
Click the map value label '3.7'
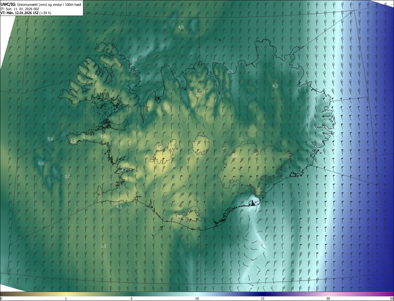tap(67, 176)
